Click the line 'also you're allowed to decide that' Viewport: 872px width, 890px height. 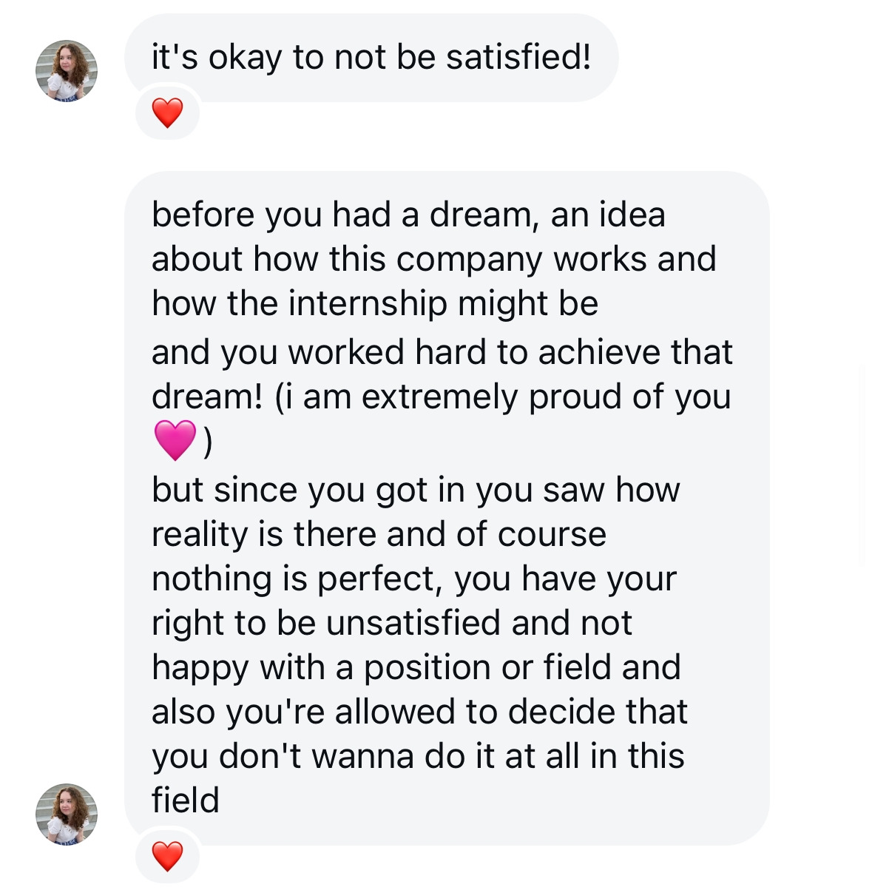click(x=419, y=712)
